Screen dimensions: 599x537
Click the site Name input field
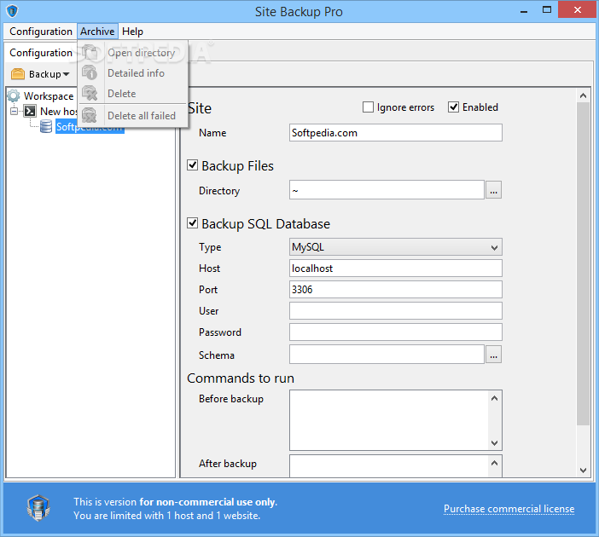[395, 132]
